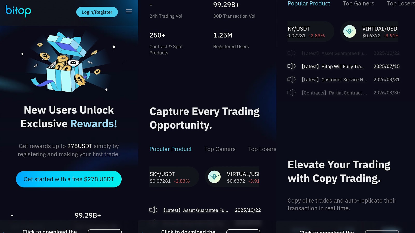Click speaker icon beside Asset Guarantee 2025/10/22 in middle panel
The height and width of the screenshot is (233, 415).
[153, 210]
